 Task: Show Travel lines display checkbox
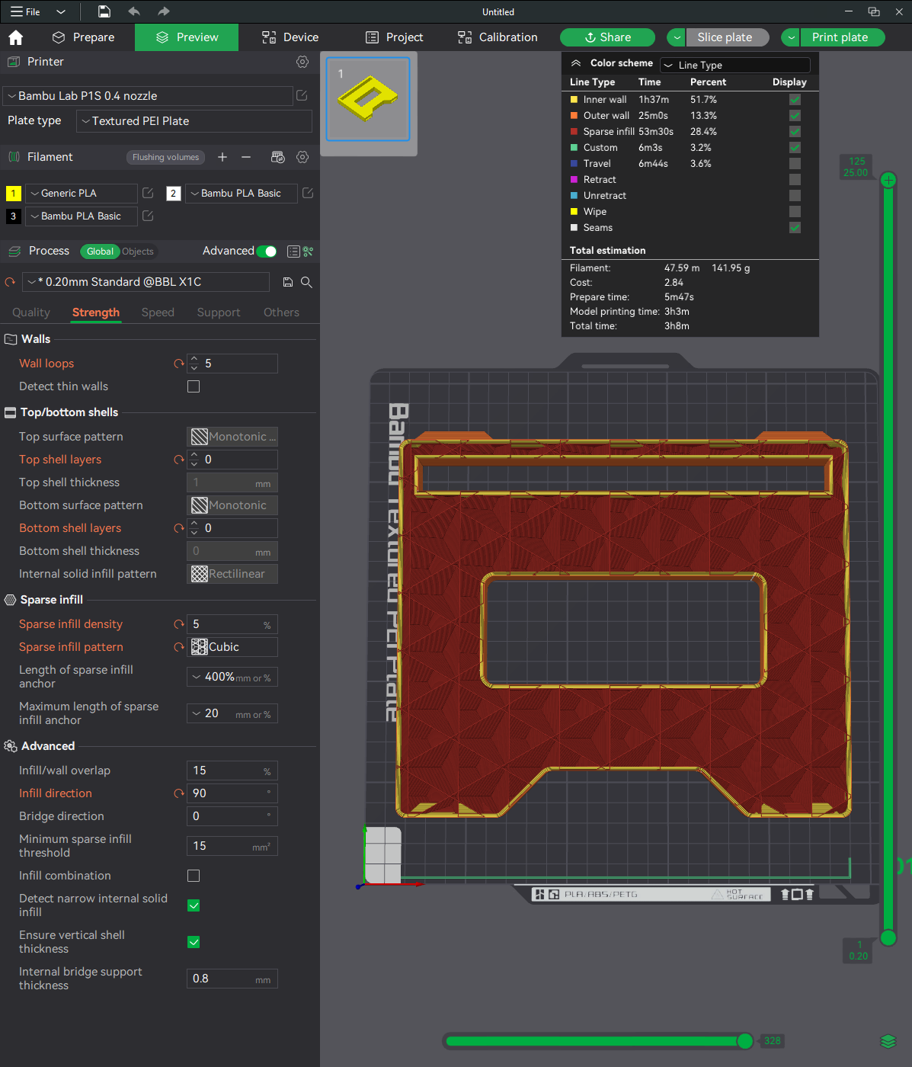coord(795,164)
